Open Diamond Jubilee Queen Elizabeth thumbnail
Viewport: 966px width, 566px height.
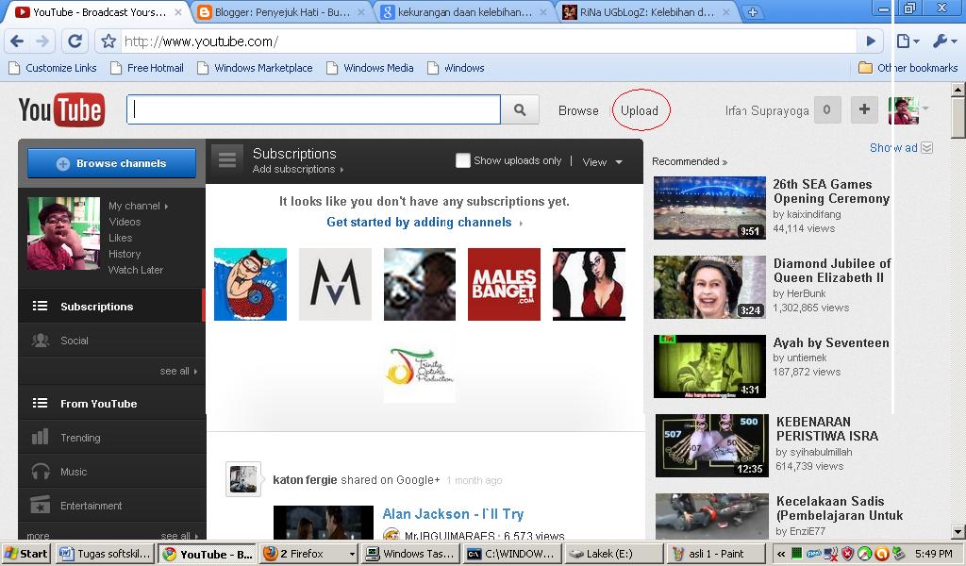click(x=709, y=287)
